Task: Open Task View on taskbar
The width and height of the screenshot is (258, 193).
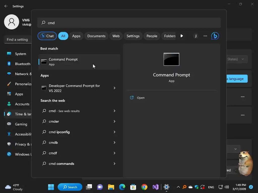Action: [89, 187]
